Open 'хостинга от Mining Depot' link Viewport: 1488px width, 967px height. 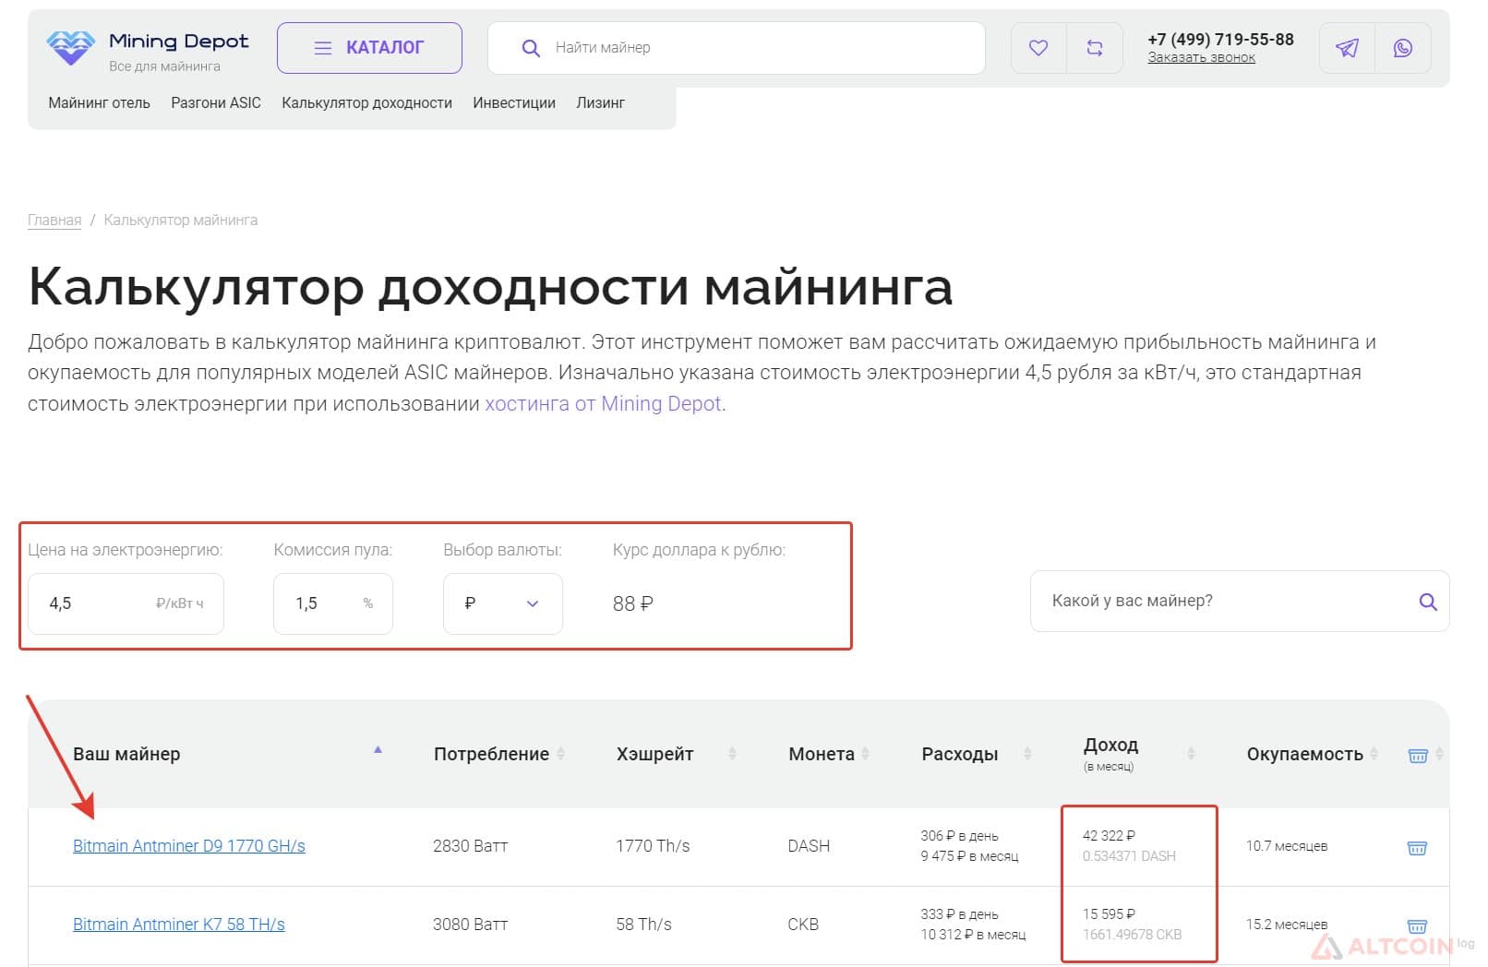point(603,404)
